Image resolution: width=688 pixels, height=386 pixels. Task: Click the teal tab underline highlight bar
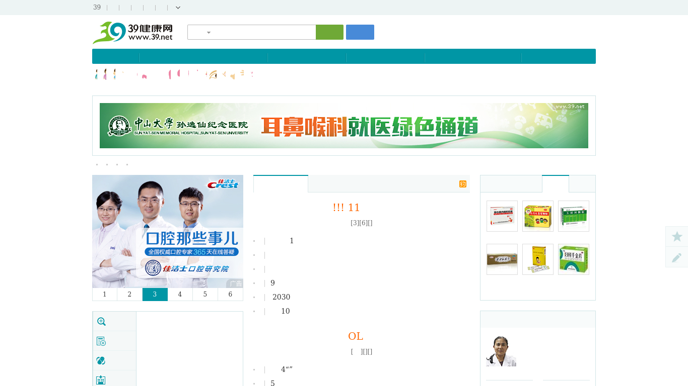[x=280, y=175]
